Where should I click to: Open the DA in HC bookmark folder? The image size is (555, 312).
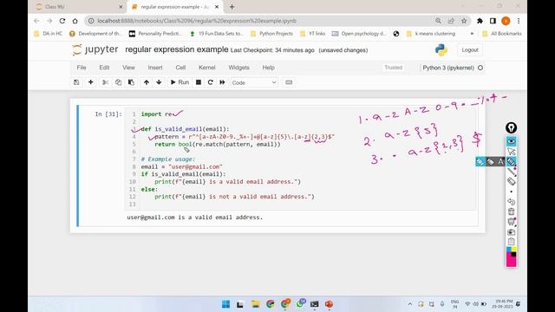(x=48, y=34)
